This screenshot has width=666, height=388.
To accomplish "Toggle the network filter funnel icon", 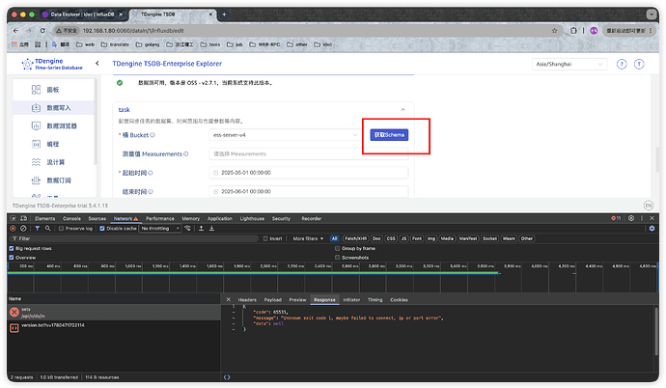I will click(38, 229).
